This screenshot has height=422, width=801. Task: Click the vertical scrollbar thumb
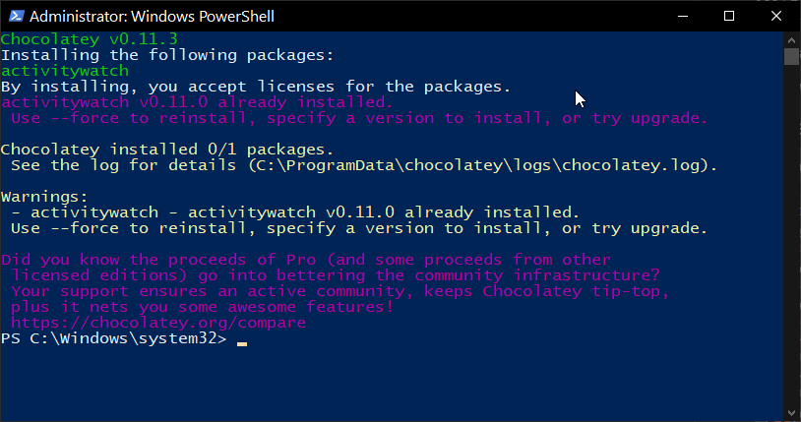791,56
